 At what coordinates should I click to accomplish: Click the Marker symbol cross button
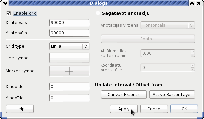[69, 71]
